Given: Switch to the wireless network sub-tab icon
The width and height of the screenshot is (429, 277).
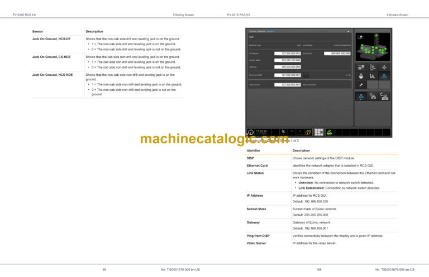Looking at the screenshot, I should [x=373, y=96].
